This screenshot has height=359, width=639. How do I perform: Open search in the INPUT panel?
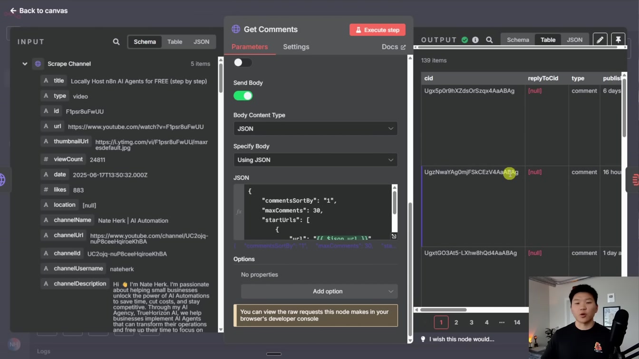(x=116, y=42)
